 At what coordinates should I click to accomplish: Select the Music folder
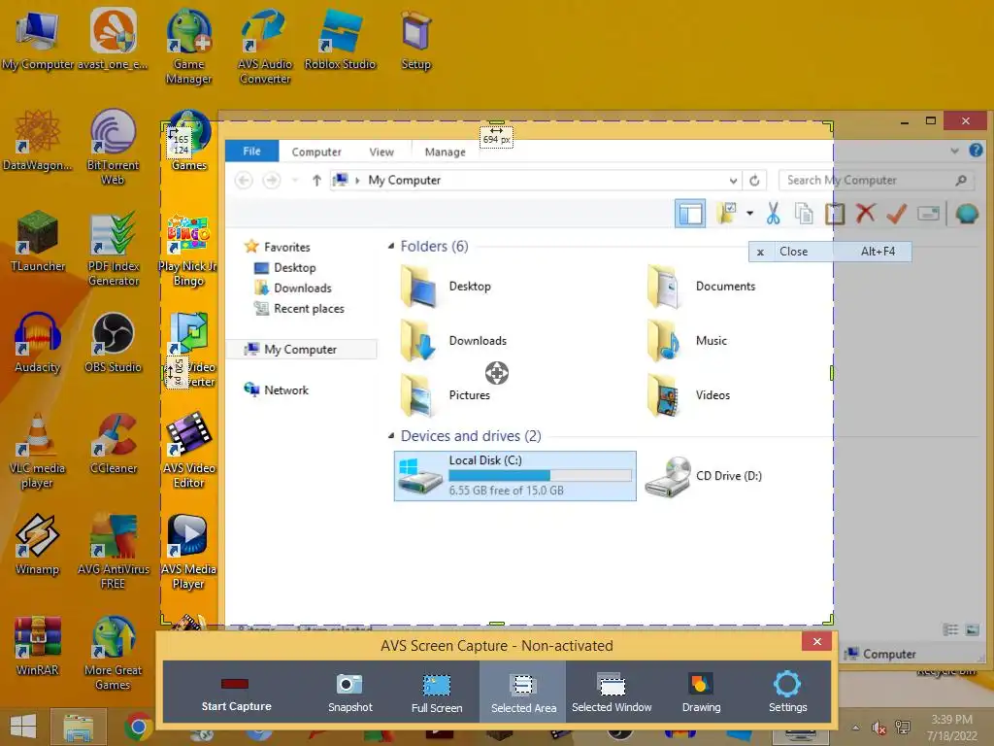(x=687, y=341)
